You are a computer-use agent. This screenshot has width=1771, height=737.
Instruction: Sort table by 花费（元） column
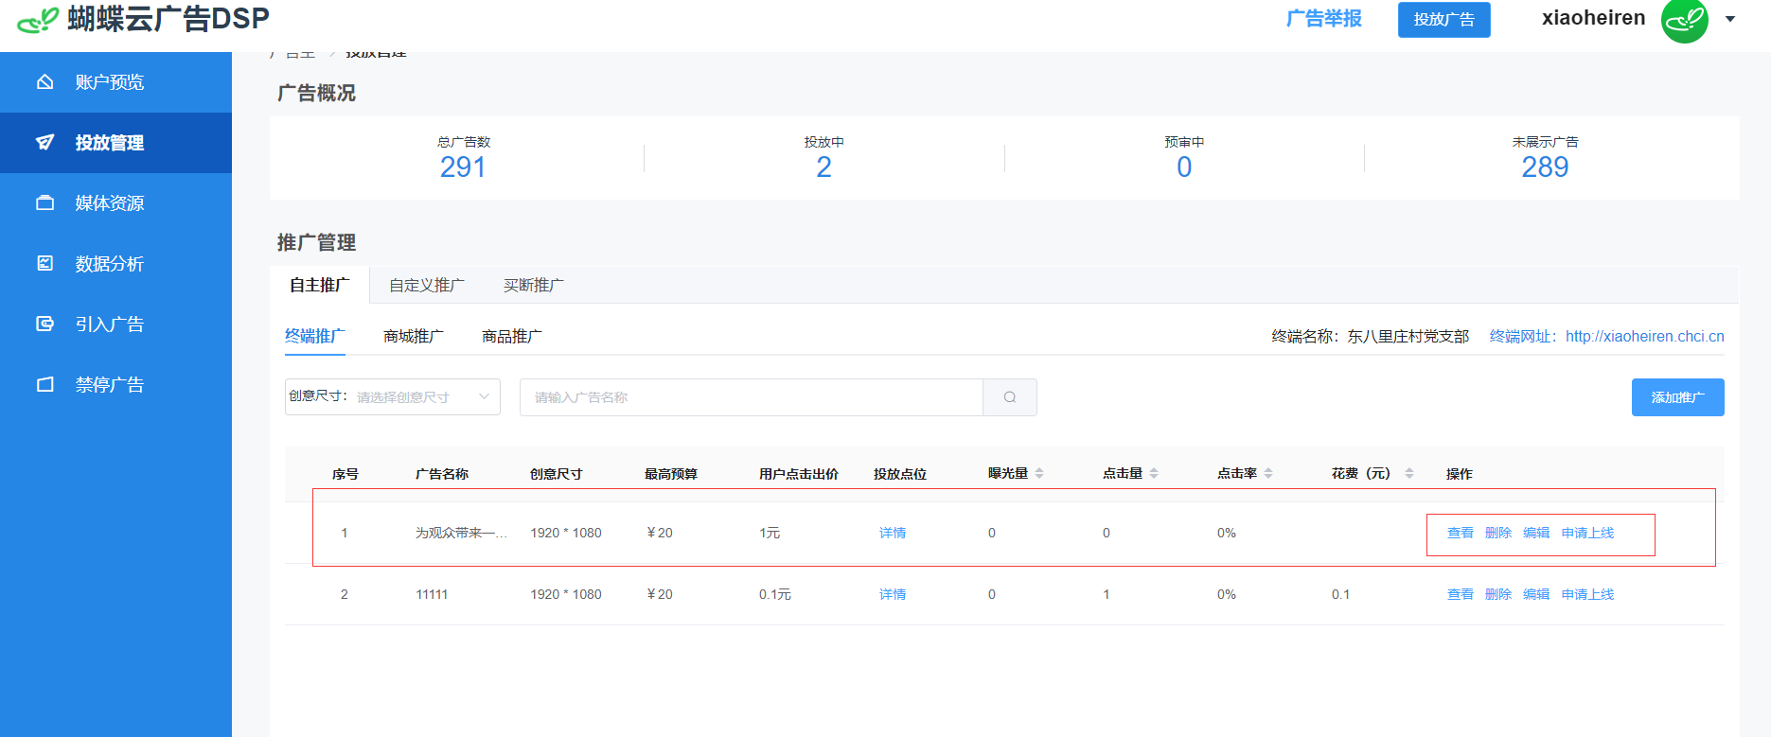click(1409, 473)
